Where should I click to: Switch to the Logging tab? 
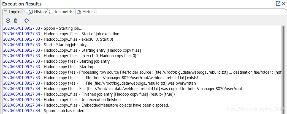pyautogui.click(x=13, y=12)
